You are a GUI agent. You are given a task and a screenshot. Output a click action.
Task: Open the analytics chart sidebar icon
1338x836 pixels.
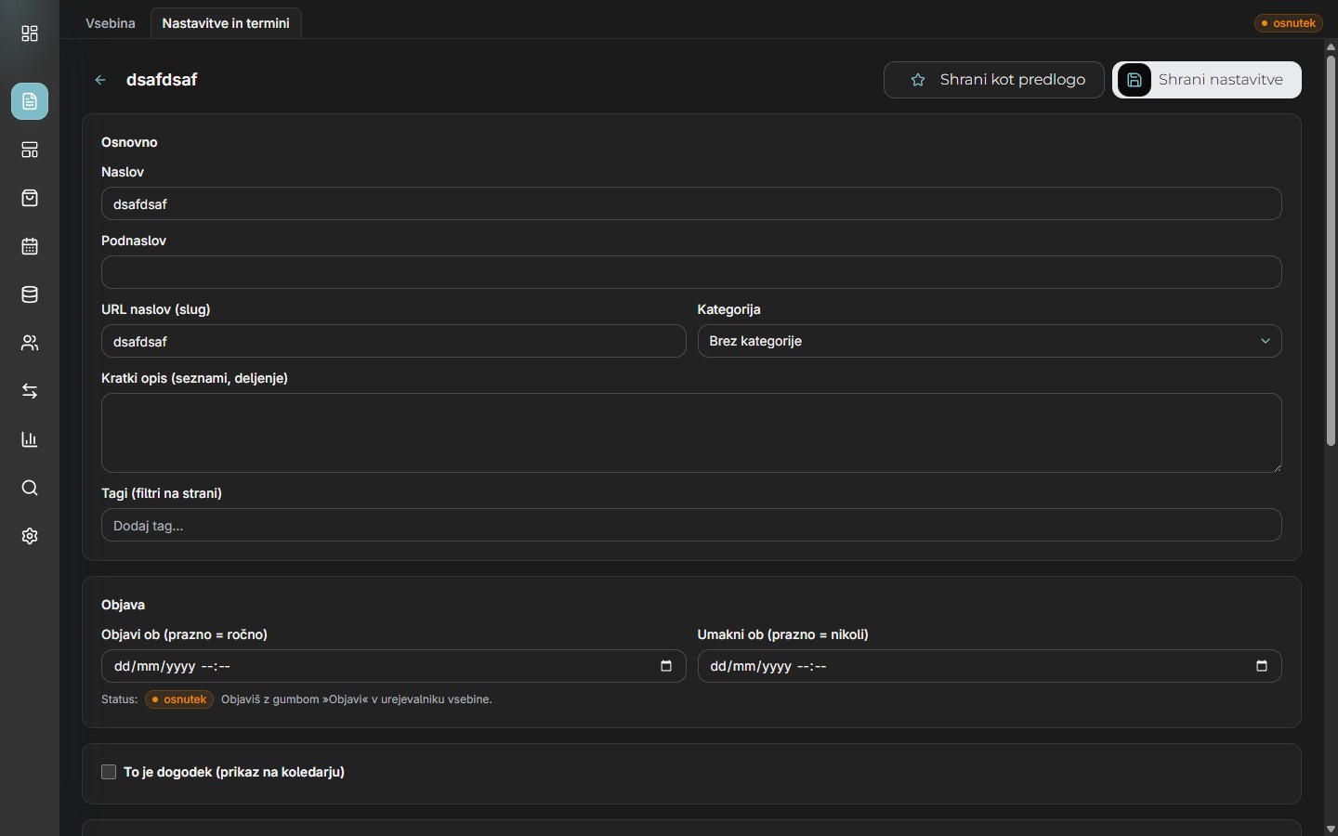[30, 439]
